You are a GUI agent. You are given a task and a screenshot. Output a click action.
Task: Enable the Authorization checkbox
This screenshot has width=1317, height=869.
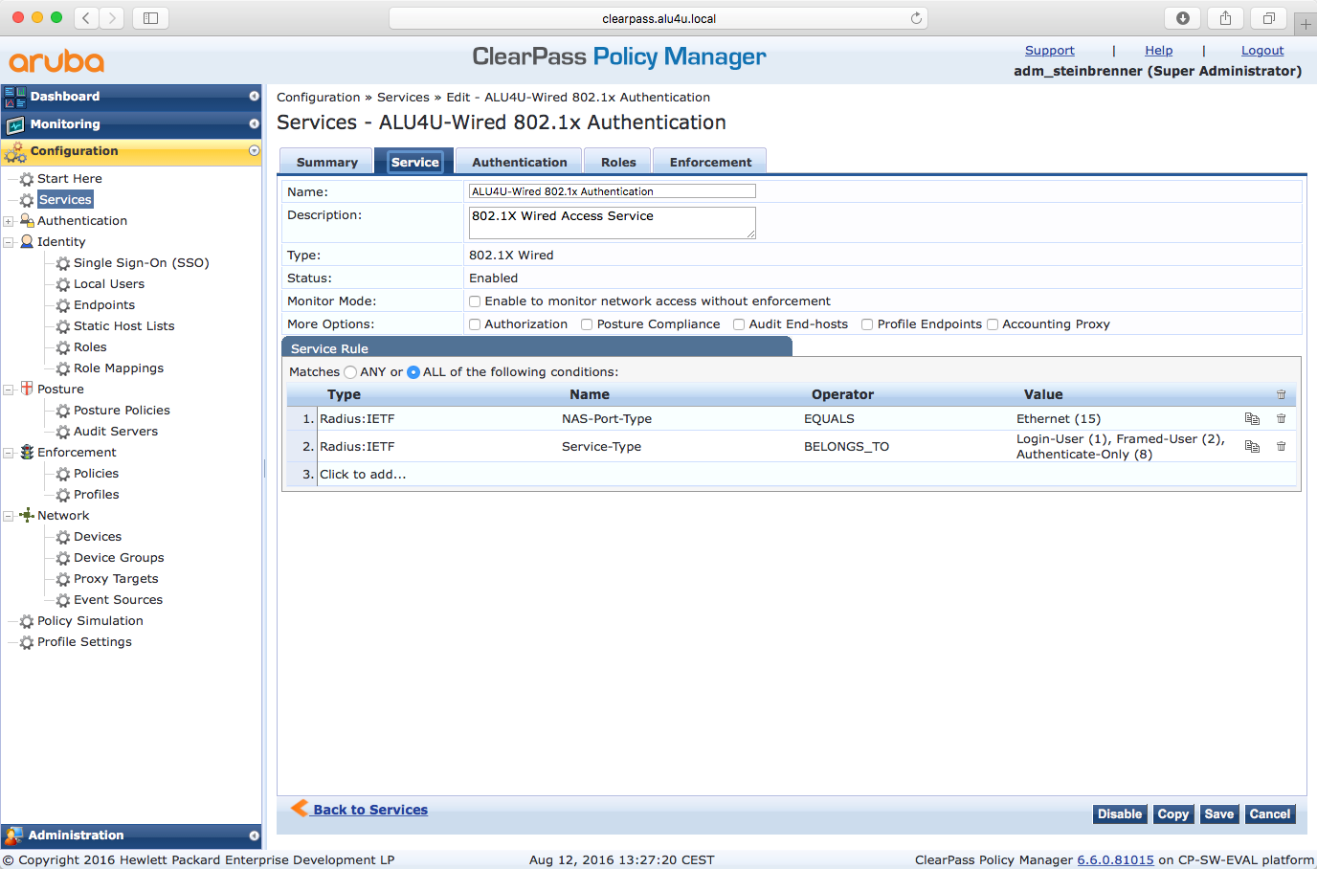point(475,324)
